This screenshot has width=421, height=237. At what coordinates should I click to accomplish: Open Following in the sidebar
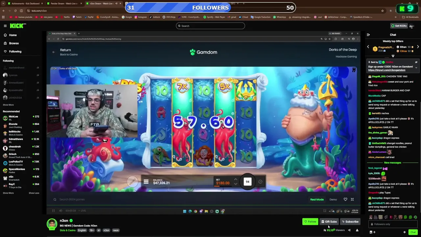[x=15, y=51]
